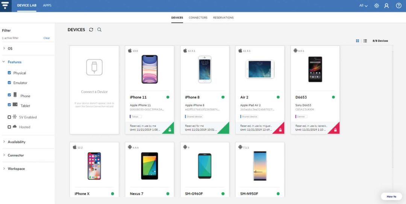
Task: Open the All workspace dropdown
Action: pyautogui.click(x=363, y=6)
